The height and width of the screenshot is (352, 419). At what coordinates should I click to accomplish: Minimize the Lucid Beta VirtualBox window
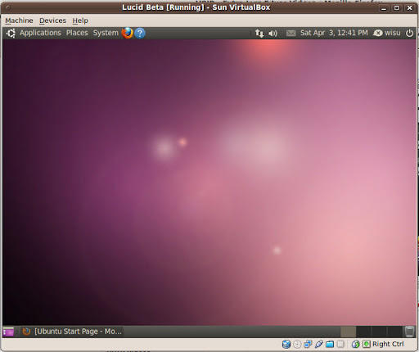click(384, 8)
